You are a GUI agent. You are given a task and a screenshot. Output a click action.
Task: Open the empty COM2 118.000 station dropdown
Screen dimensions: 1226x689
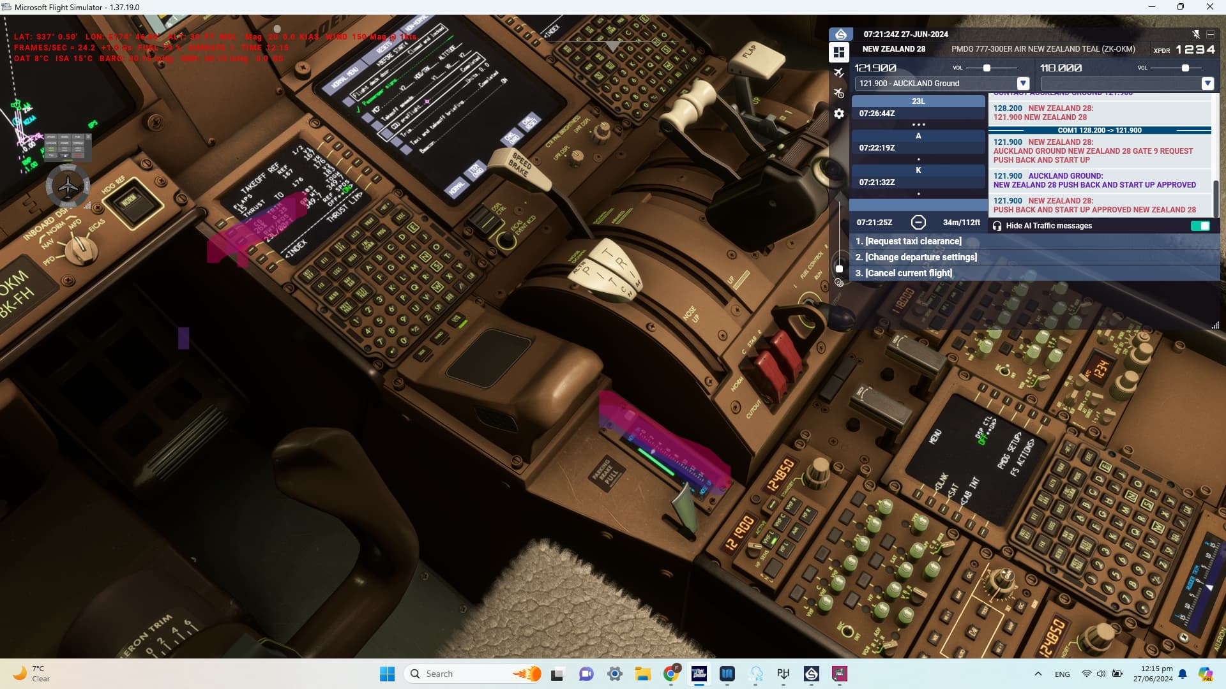[x=1207, y=84]
